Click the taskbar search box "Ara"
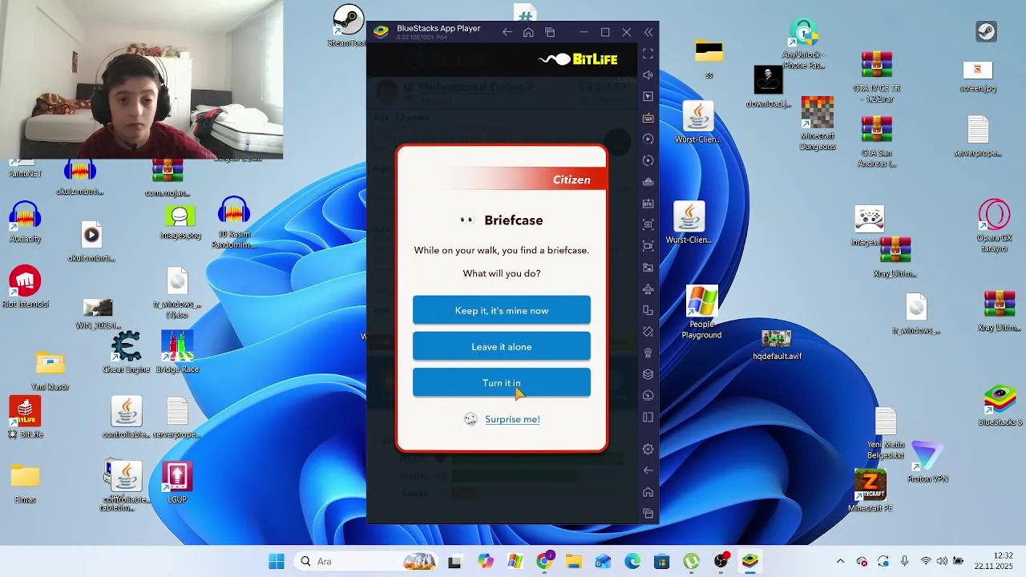Screen dimensions: 1026x577 point(367,561)
